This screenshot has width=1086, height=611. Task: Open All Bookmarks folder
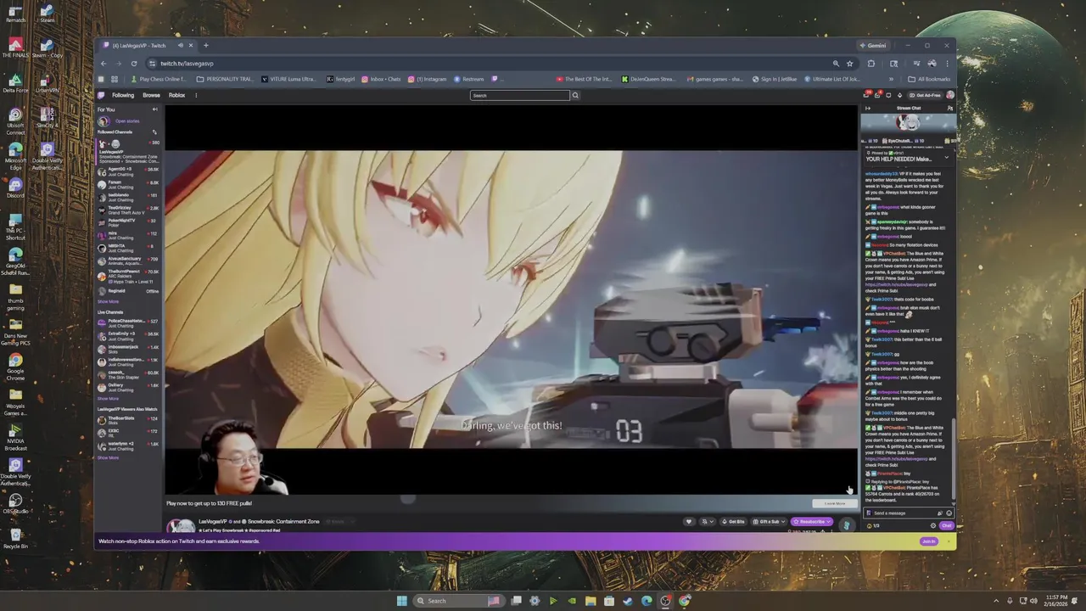click(x=929, y=79)
